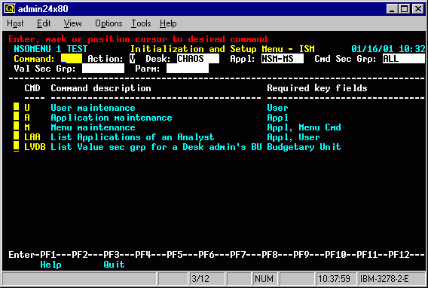
Task: Click the PF3 Quit function key label
Action: click(114, 265)
